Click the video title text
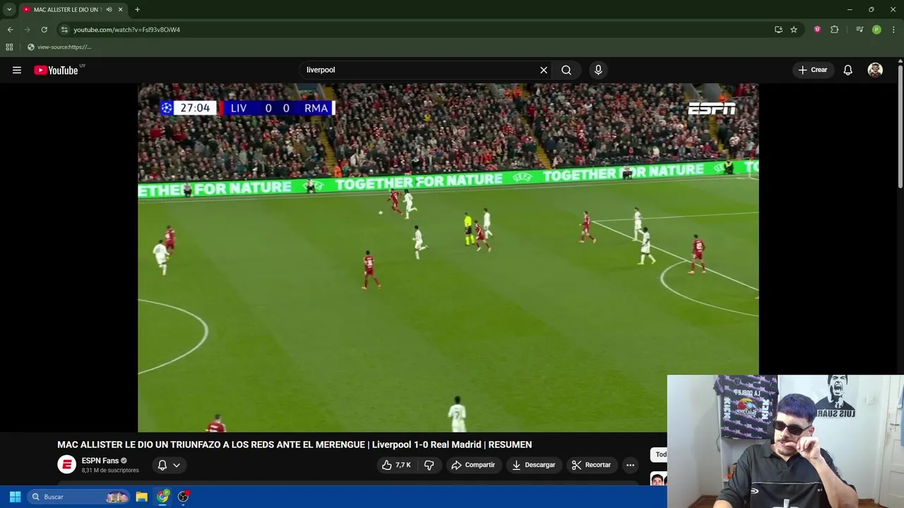Viewport: 904px width, 508px height. [x=295, y=445]
